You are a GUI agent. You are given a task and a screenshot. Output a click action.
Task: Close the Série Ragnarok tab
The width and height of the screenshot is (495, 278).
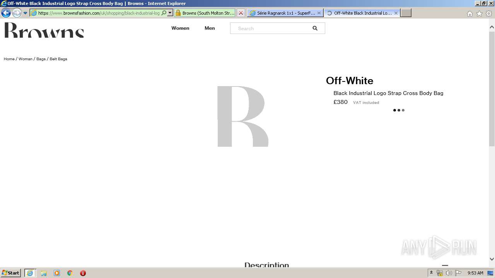pos(319,13)
